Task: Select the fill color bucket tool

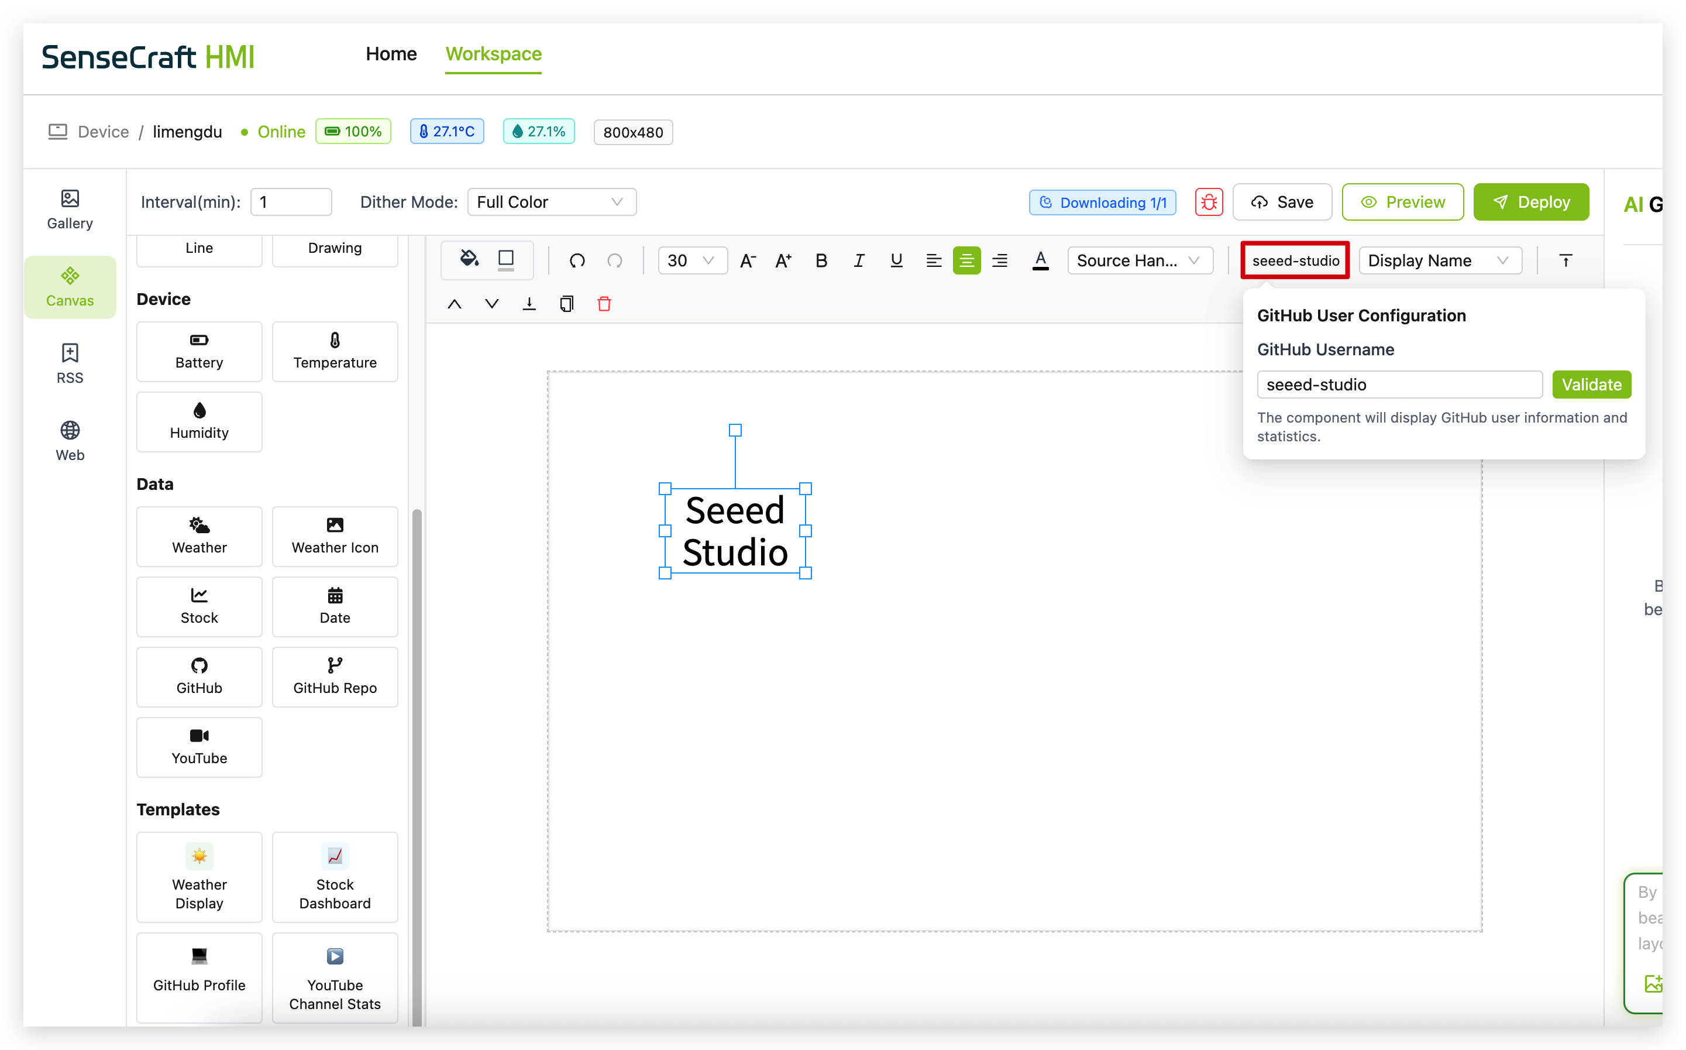Action: click(469, 260)
